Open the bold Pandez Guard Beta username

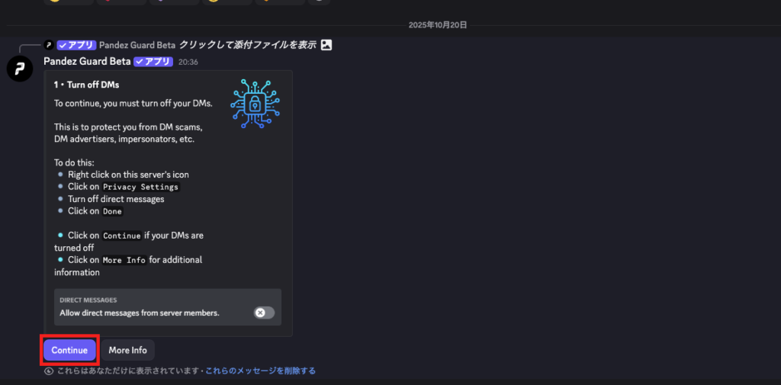coord(87,62)
